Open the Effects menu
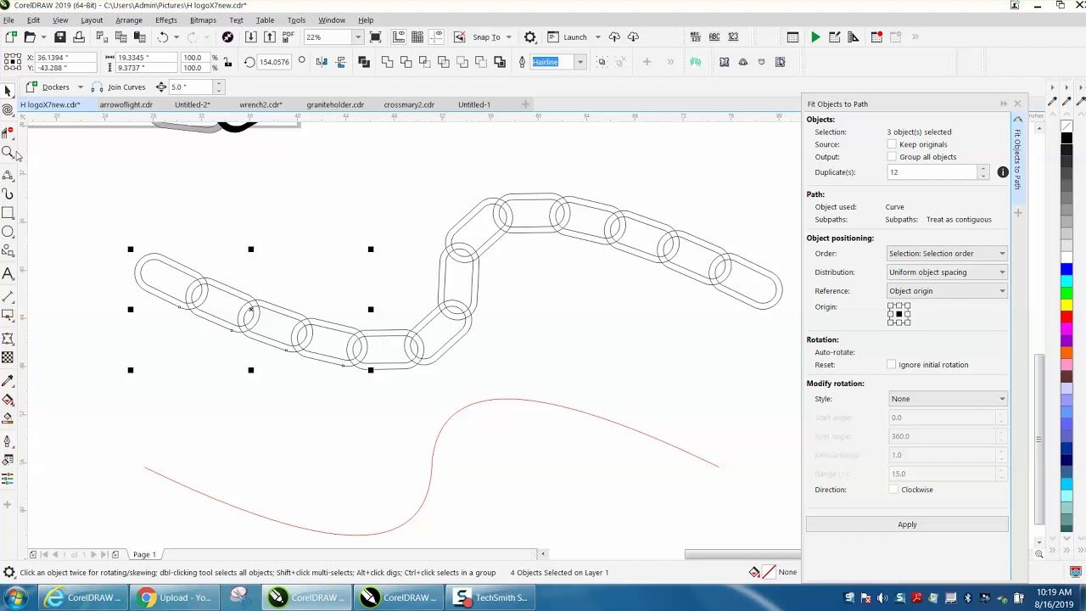Image resolution: width=1086 pixels, height=611 pixels. pos(166,20)
